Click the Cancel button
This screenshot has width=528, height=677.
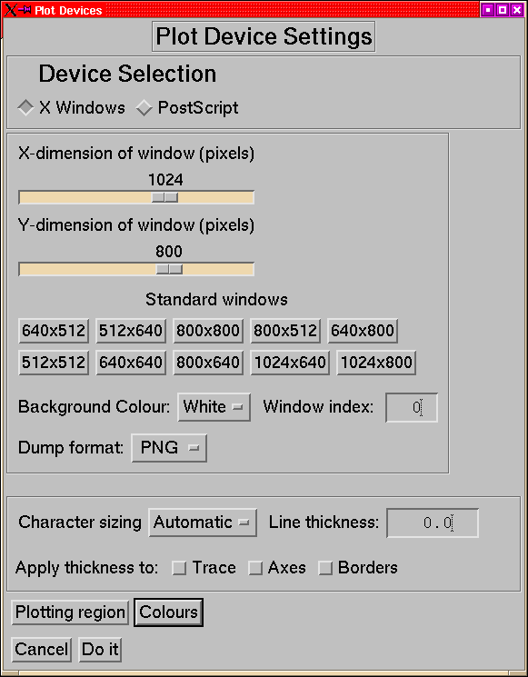click(42, 650)
